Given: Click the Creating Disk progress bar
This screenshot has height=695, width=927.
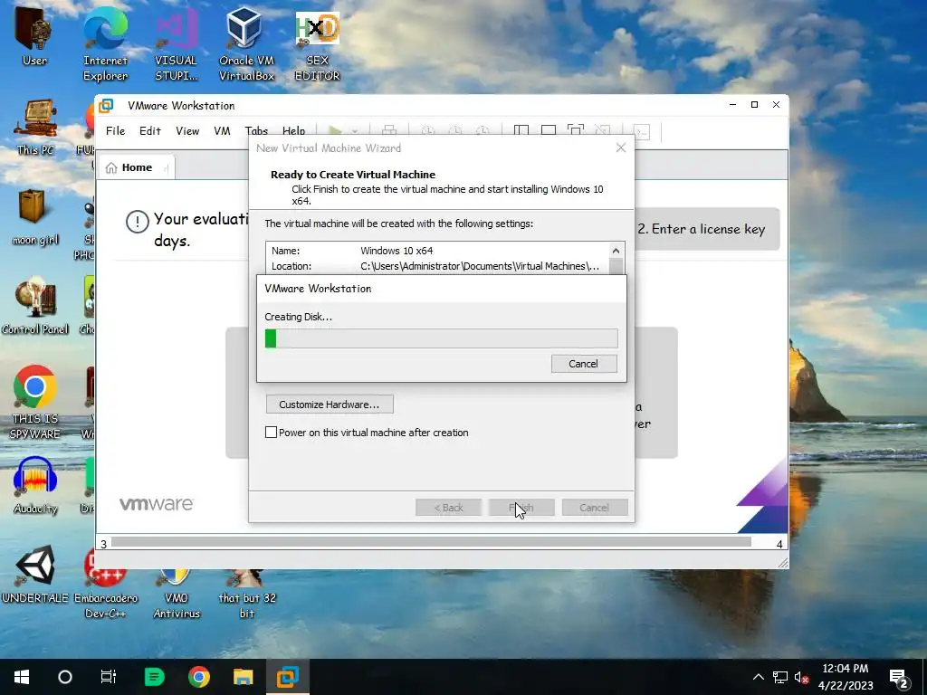Looking at the screenshot, I should pyautogui.click(x=441, y=338).
